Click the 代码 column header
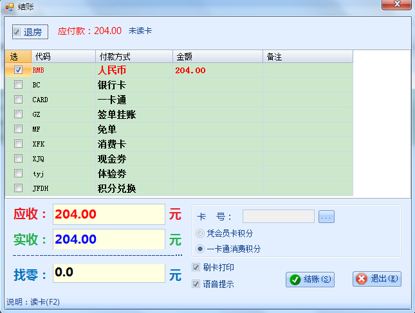The width and height of the screenshot is (415, 313). point(64,57)
